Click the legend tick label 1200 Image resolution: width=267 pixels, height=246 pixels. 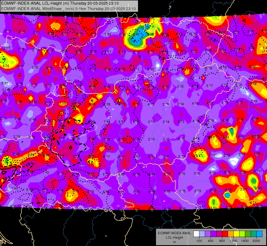pos(233,241)
